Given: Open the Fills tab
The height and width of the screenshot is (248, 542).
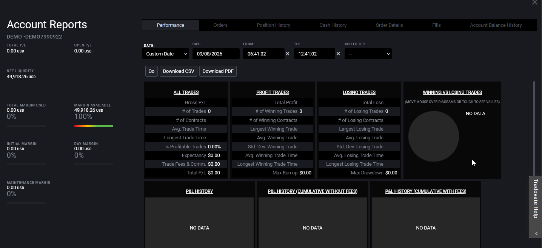Looking at the screenshot, I should [436, 25].
